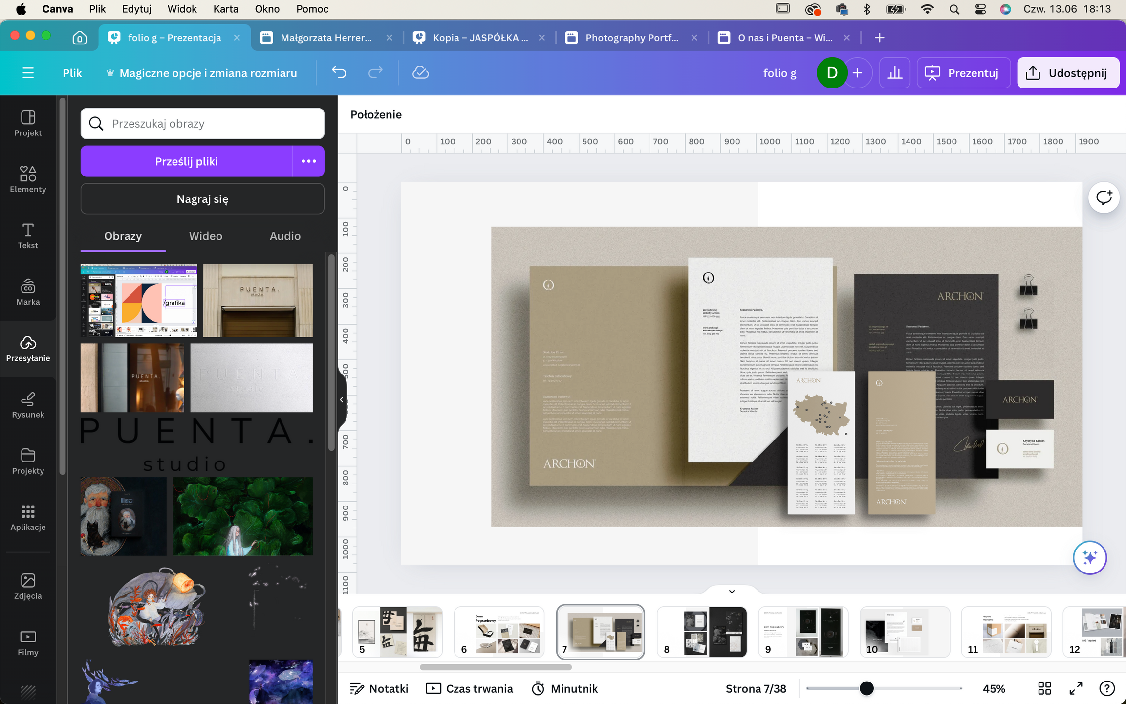
Task: Click the Prześlij pliki button
Action: [x=186, y=161]
